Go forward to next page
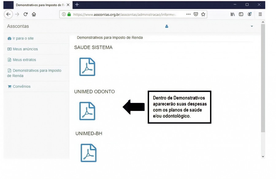The height and width of the screenshot is (179, 276). (x=17, y=14)
